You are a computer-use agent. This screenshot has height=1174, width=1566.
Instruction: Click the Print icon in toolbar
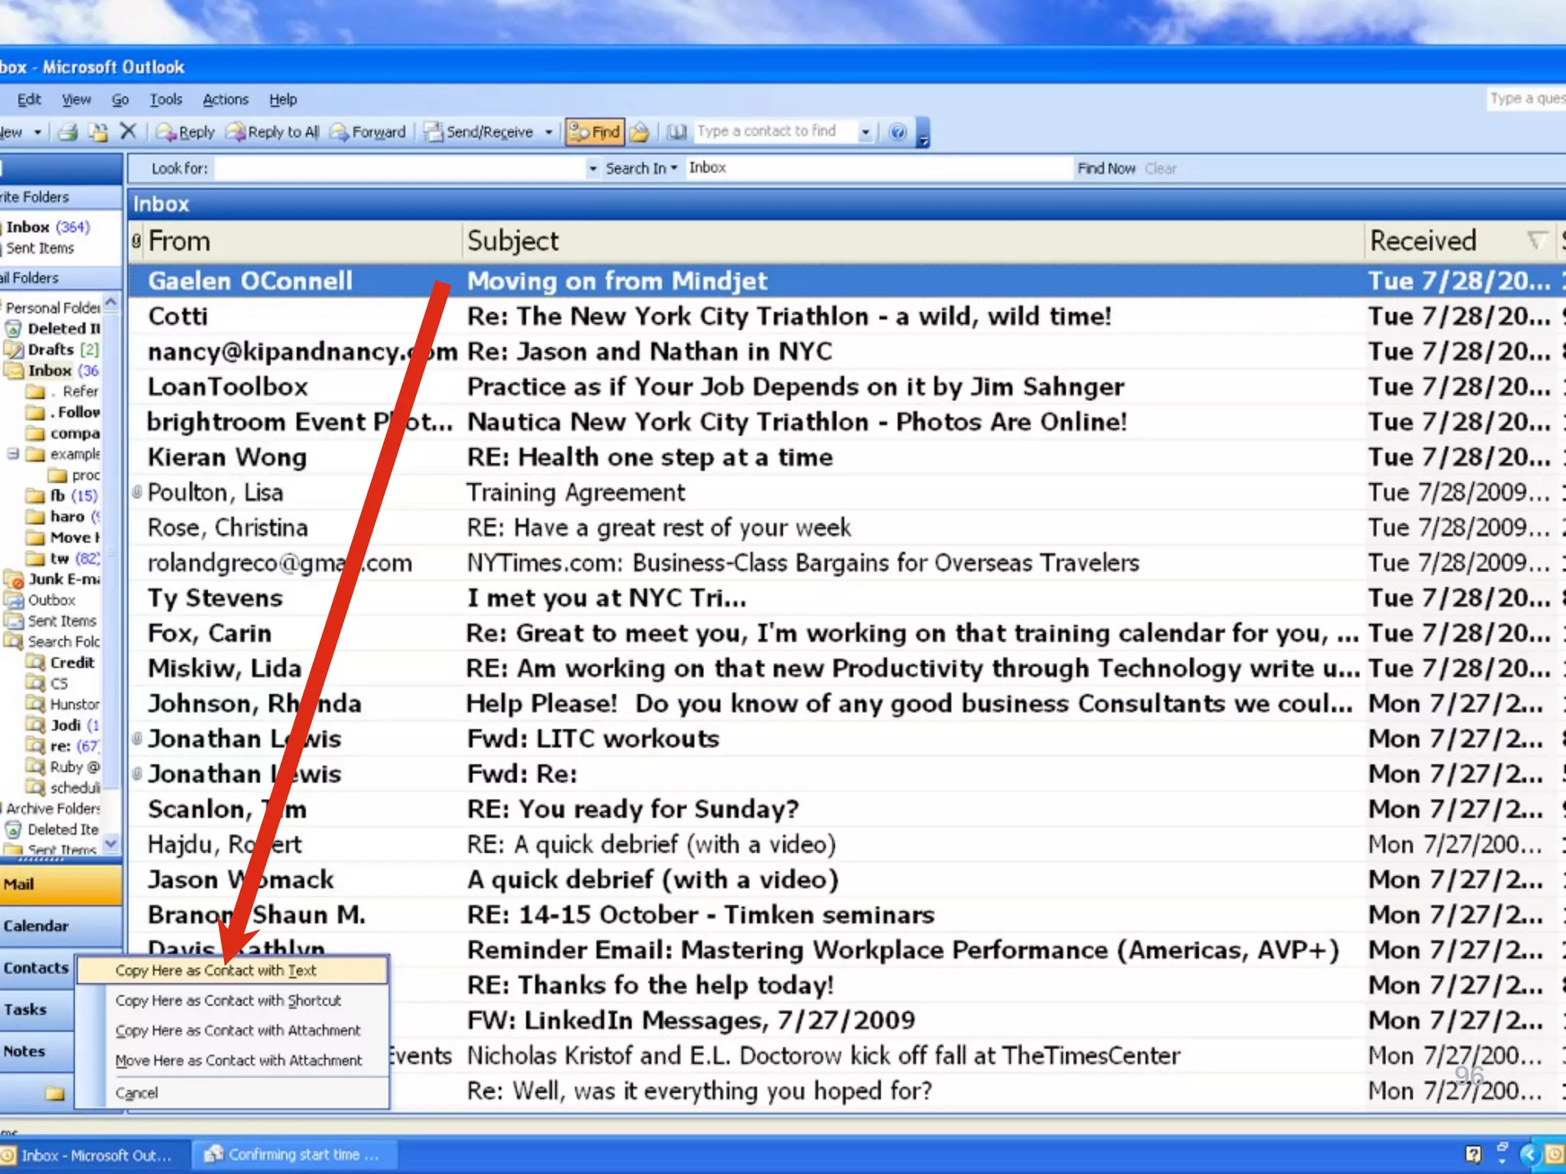68,132
